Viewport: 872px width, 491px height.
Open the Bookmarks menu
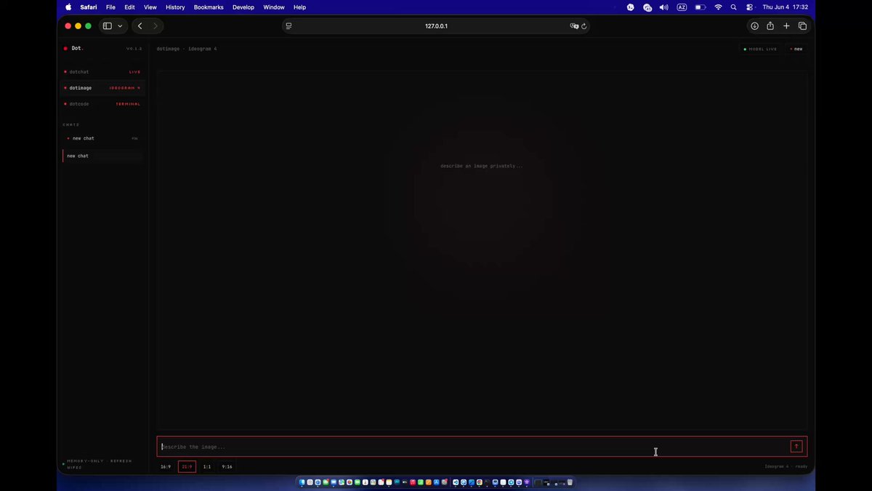coord(209,7)
